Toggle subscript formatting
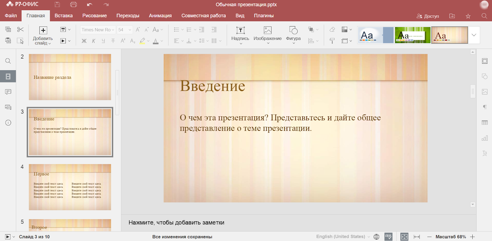Image resolution: width=492 pixels, height=241 pixels. tap(133, 41)
